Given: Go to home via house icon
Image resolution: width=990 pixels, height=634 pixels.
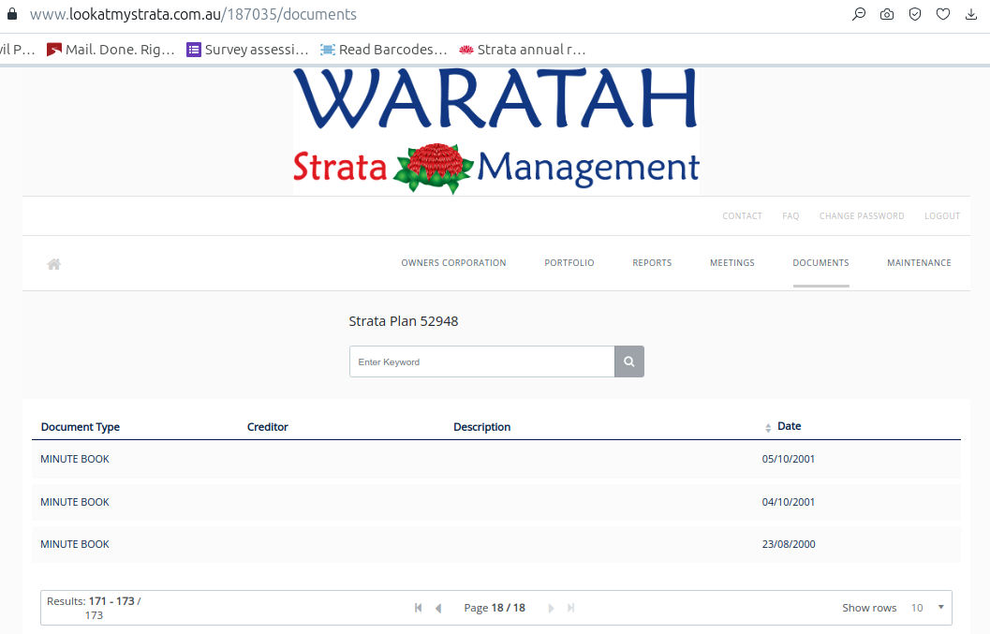Looking at the screenshot, I should pos(53,264).
